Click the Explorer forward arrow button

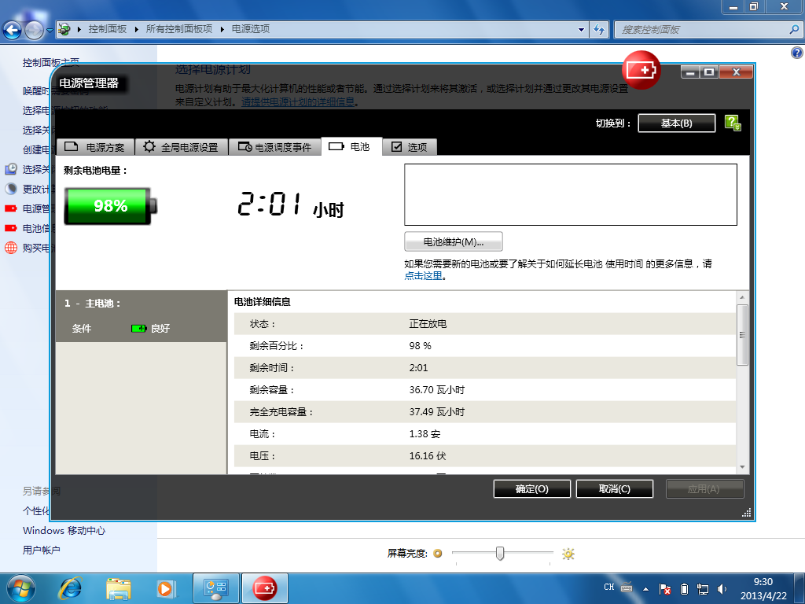(x=34, y=31)
